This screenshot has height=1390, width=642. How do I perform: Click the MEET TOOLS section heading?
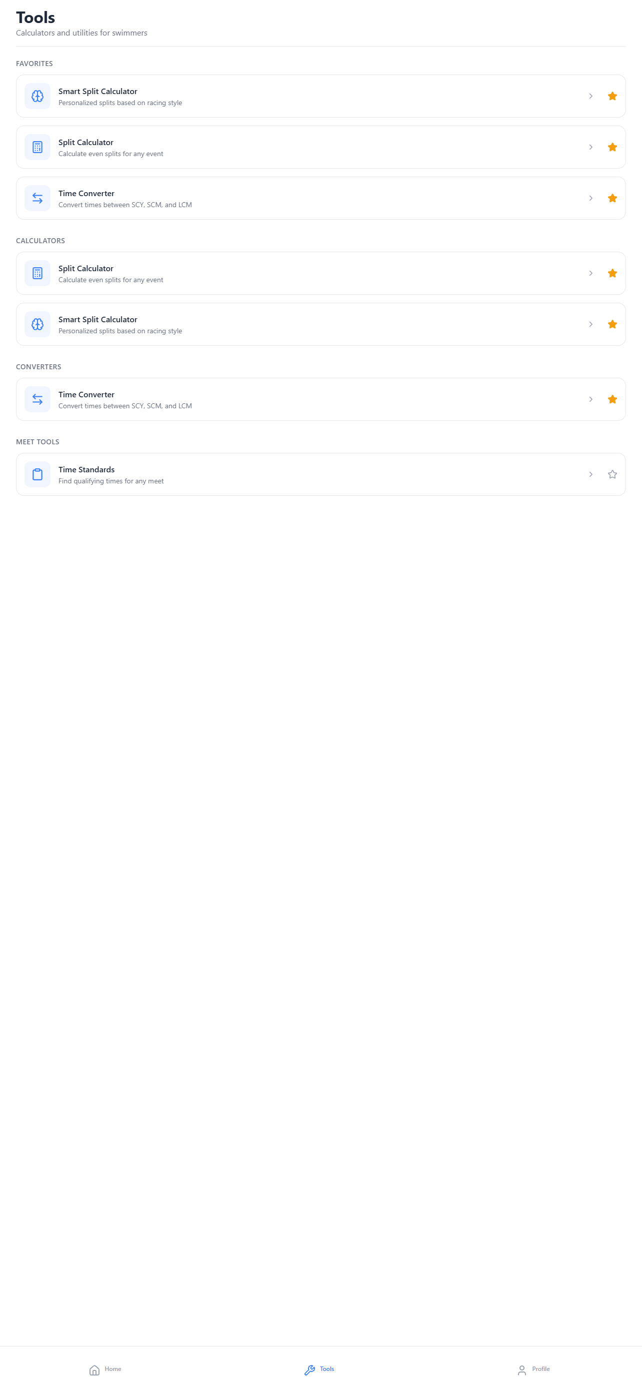click(x=37, y=442)
